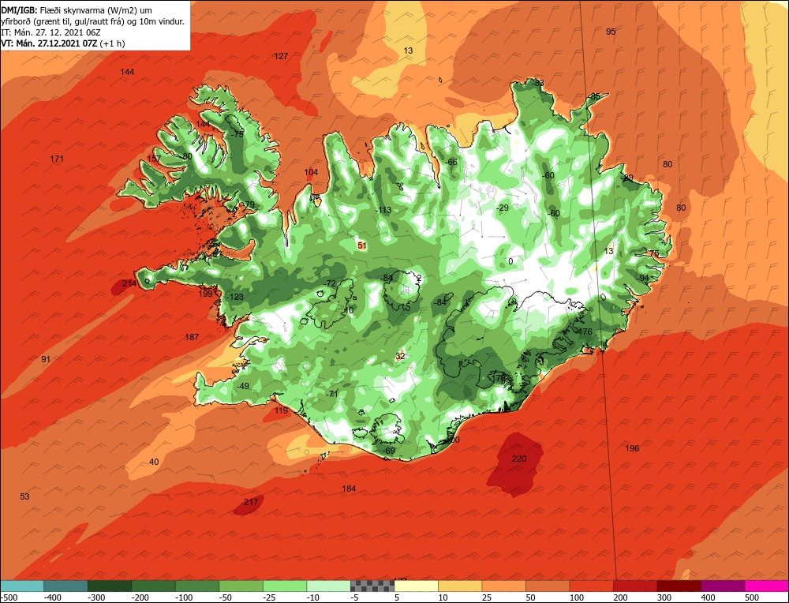Click the flux value "184" off south coast
Viewport: 789px width, 603px height.
349,489
